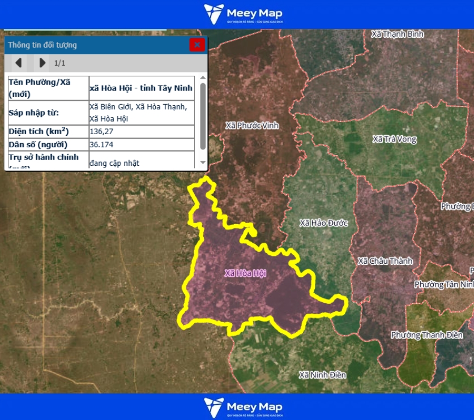Select Phường Tân Ninh on the map
This screenshot has width=474, height=420.
coord(443,284)
